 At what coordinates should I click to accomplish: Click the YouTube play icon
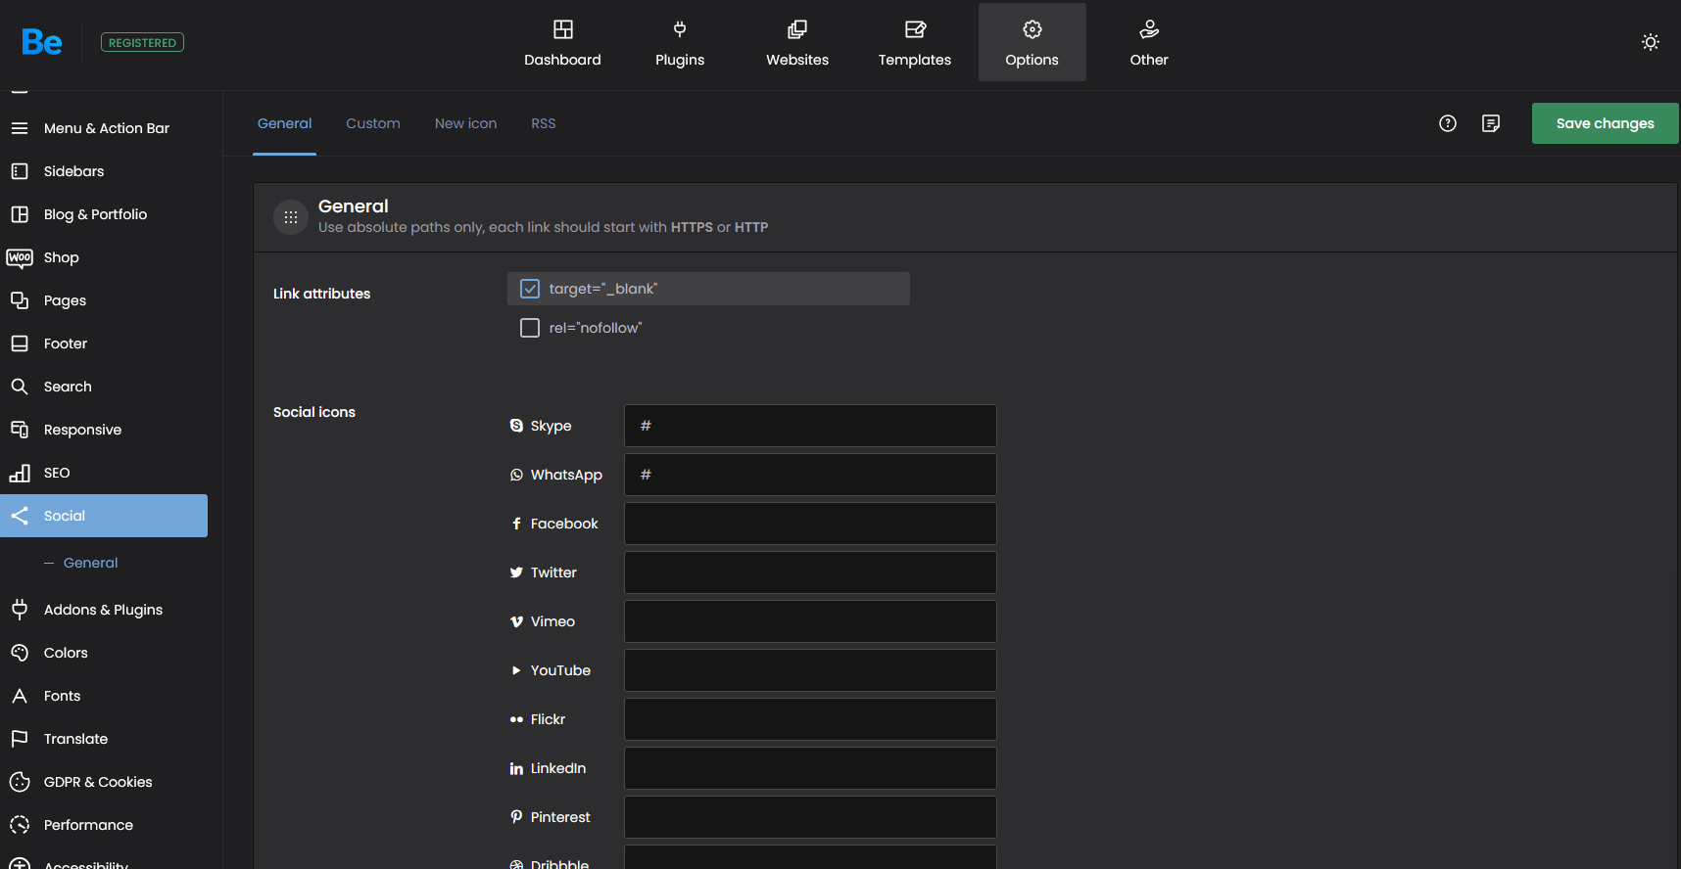[516, 670]
